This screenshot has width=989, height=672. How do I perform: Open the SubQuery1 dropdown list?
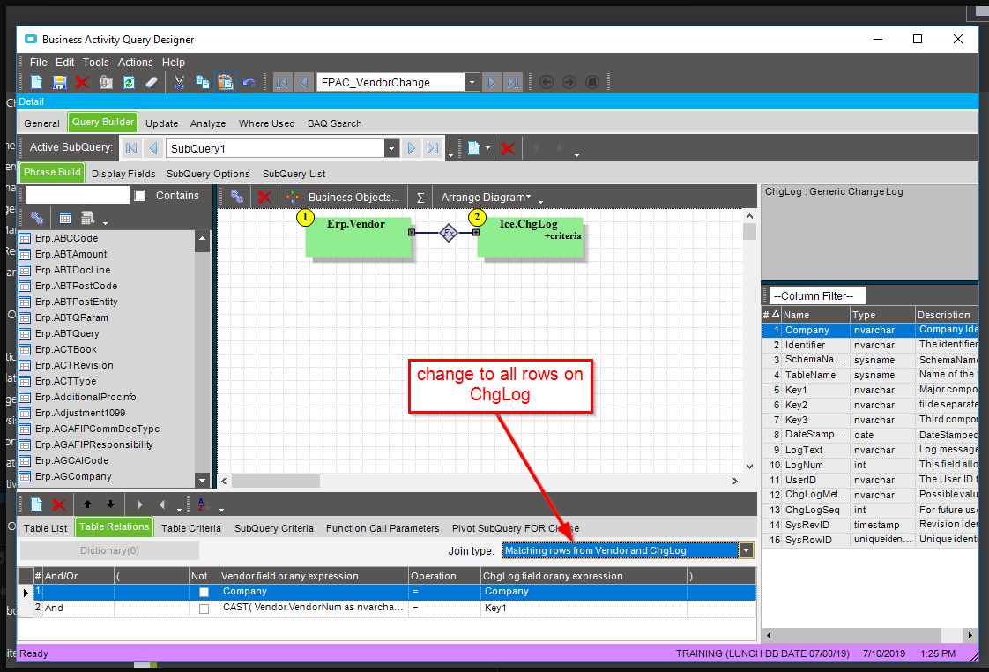391,148
